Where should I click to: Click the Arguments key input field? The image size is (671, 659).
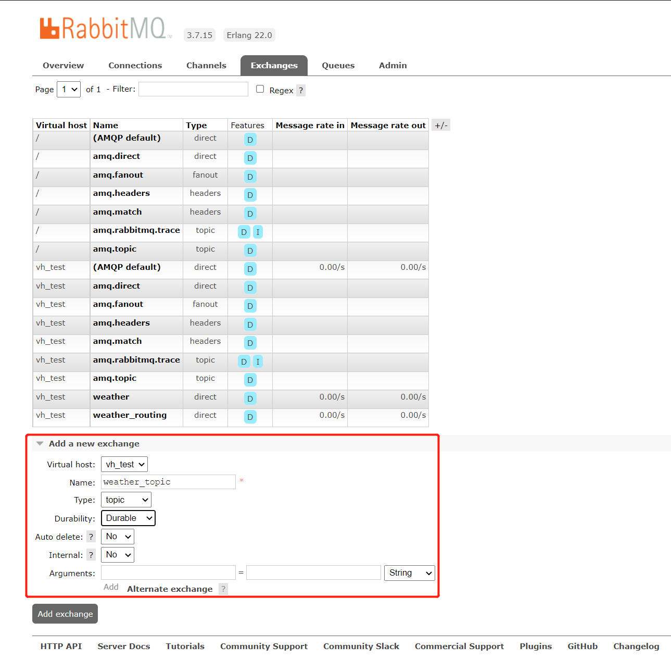tap(168, 573)
